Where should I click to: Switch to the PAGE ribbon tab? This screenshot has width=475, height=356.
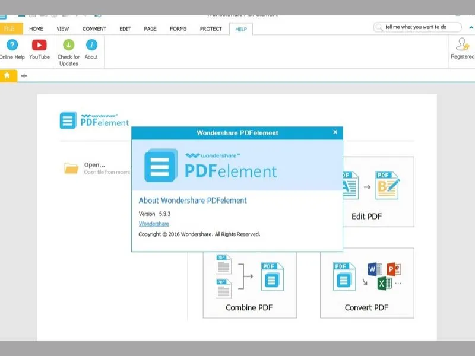pyautogui.click(x=150, y=28)
